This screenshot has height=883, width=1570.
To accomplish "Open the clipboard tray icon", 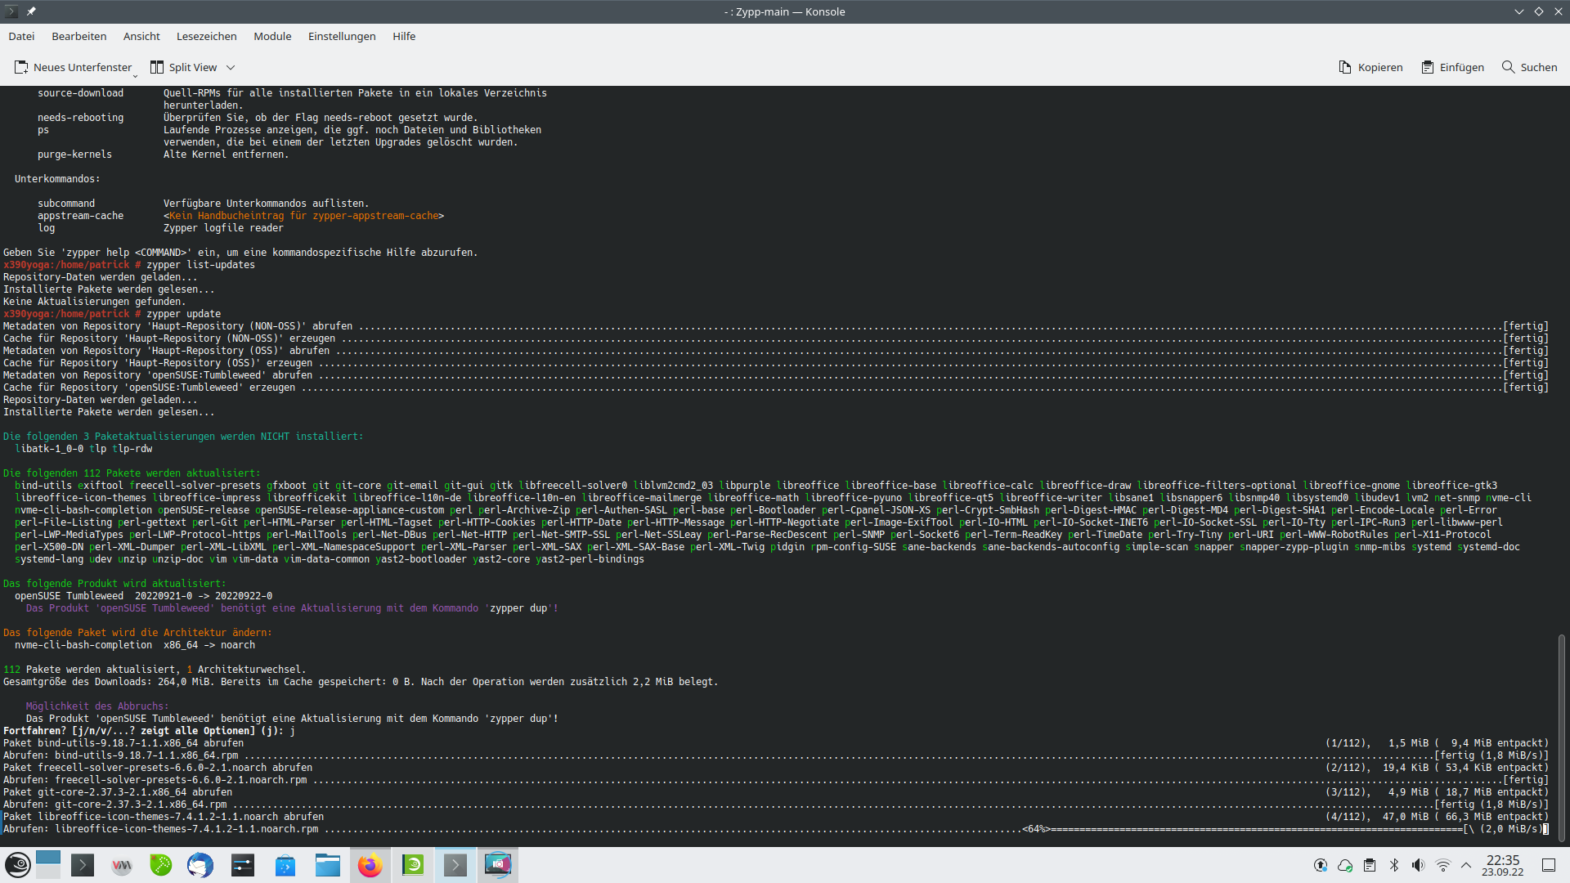I will point(1370,865).
